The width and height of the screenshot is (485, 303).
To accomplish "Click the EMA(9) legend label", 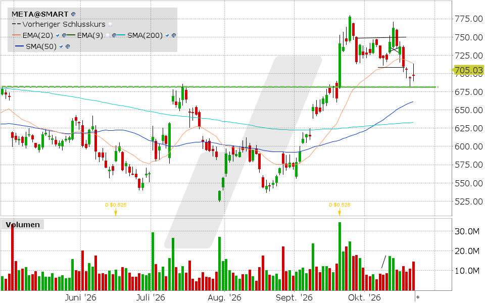I will tap(90, 35).
